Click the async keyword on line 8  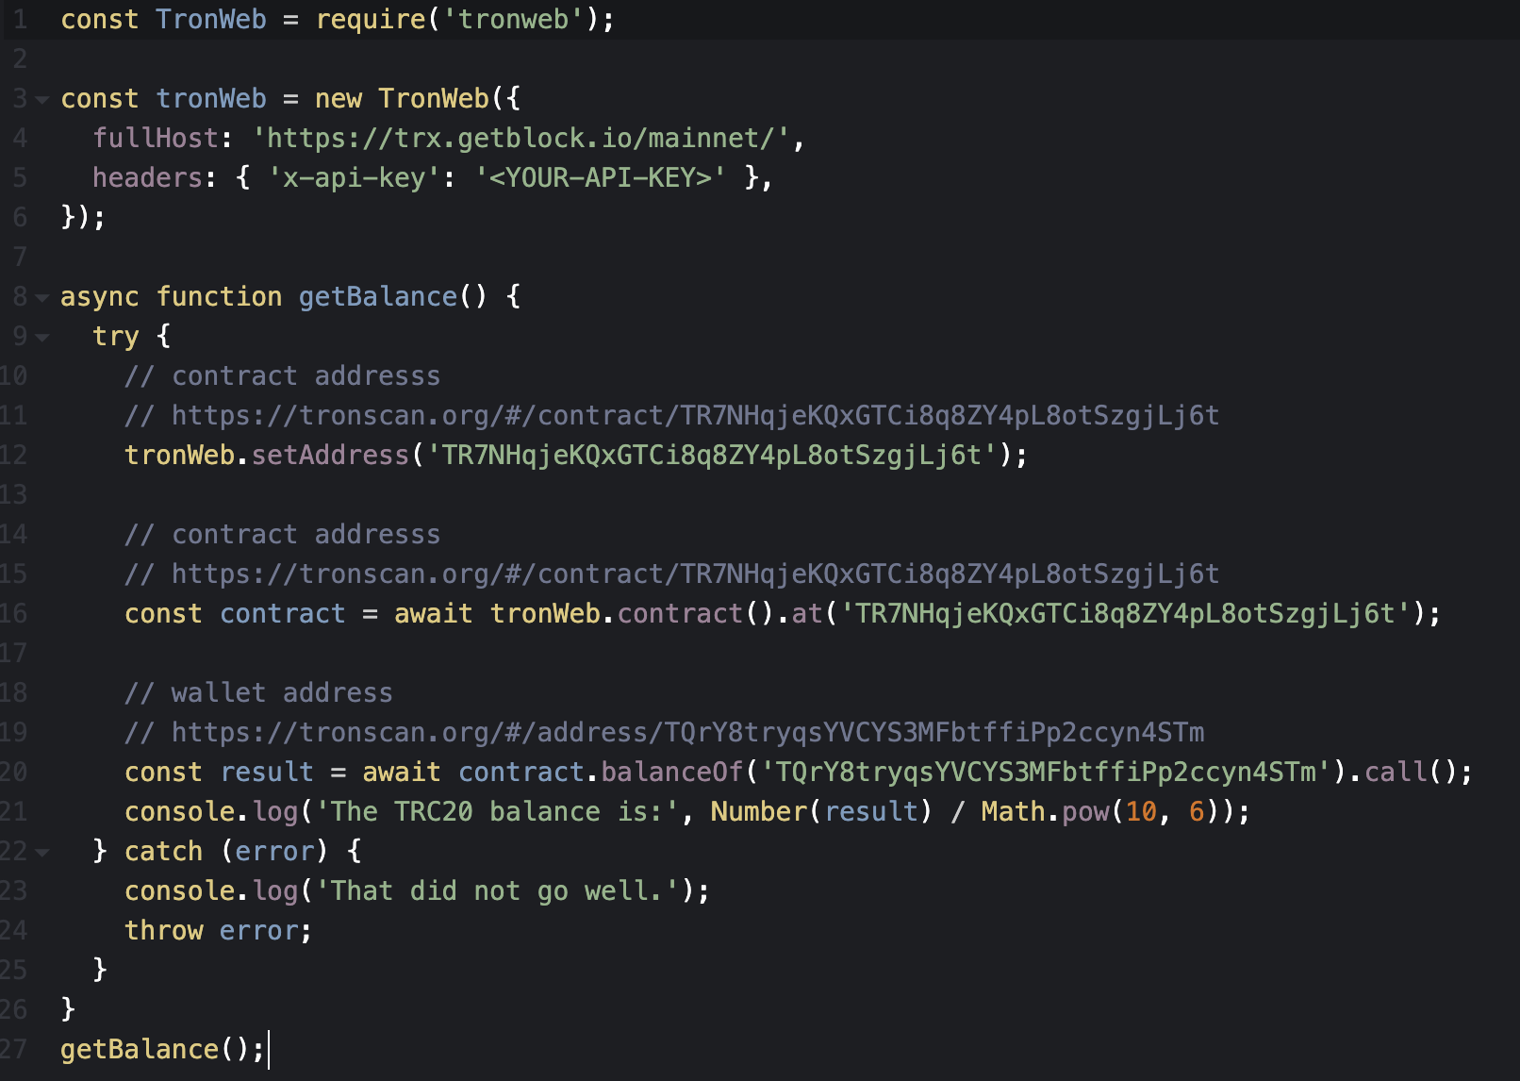coord(98,296)
